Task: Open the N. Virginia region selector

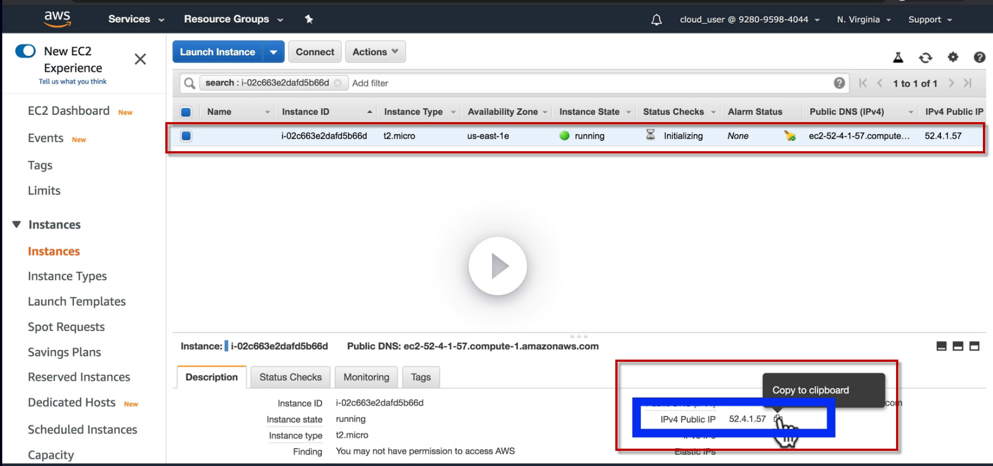Action: tap(864, 20)
